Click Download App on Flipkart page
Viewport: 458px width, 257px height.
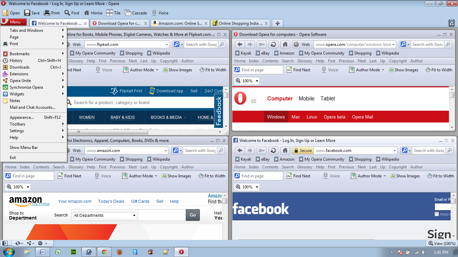click(x=166, y=91)
